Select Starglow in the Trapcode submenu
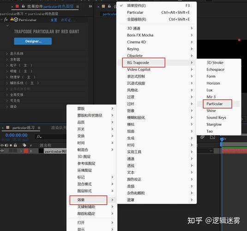Screen dimensions: 247x231 [x=219, y=124]
